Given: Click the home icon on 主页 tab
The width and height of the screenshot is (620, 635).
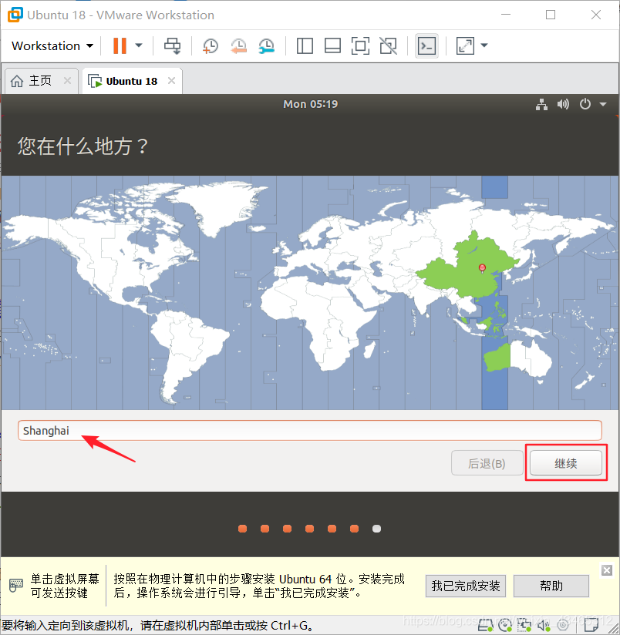Looking at the screenshot, I should click(x=17, y=81).
